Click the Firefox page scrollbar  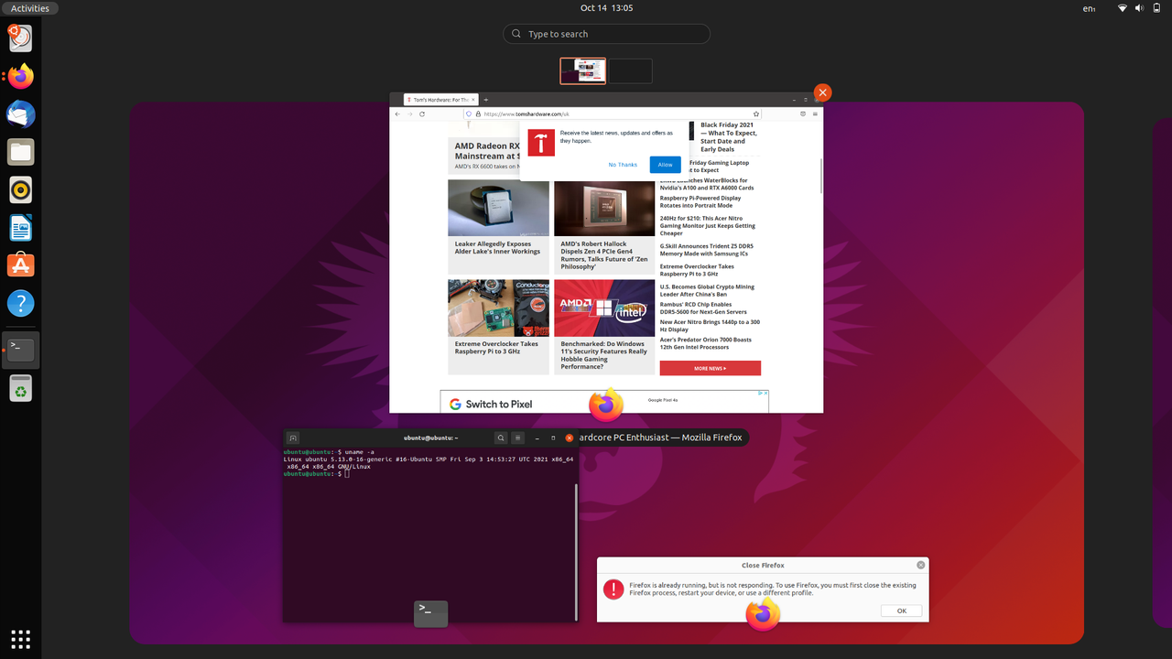(820, 175)
